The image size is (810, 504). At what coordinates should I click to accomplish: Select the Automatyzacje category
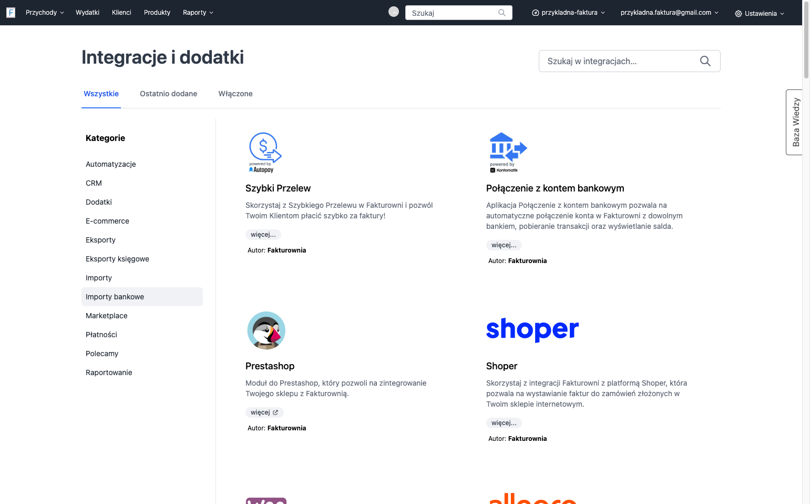pos(142,164)
